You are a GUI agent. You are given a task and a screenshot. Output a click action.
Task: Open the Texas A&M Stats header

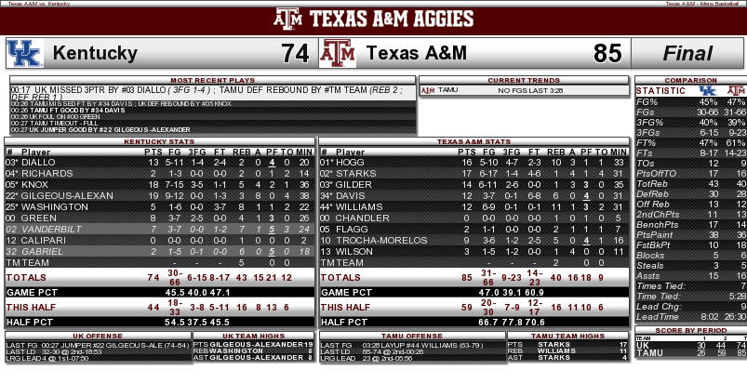coord(474,141)
